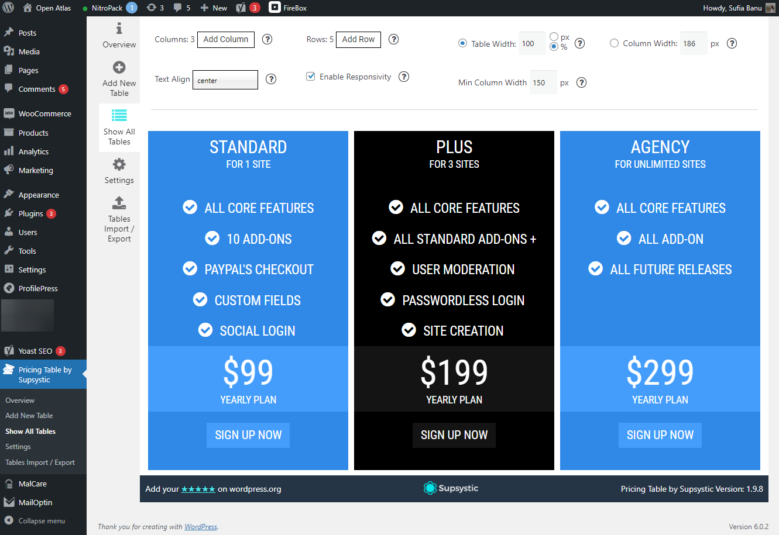The width and height of the screenshot is (779, 535).
Task: Click SIGN UP NOW in the Agency plan
Action: 660,435
